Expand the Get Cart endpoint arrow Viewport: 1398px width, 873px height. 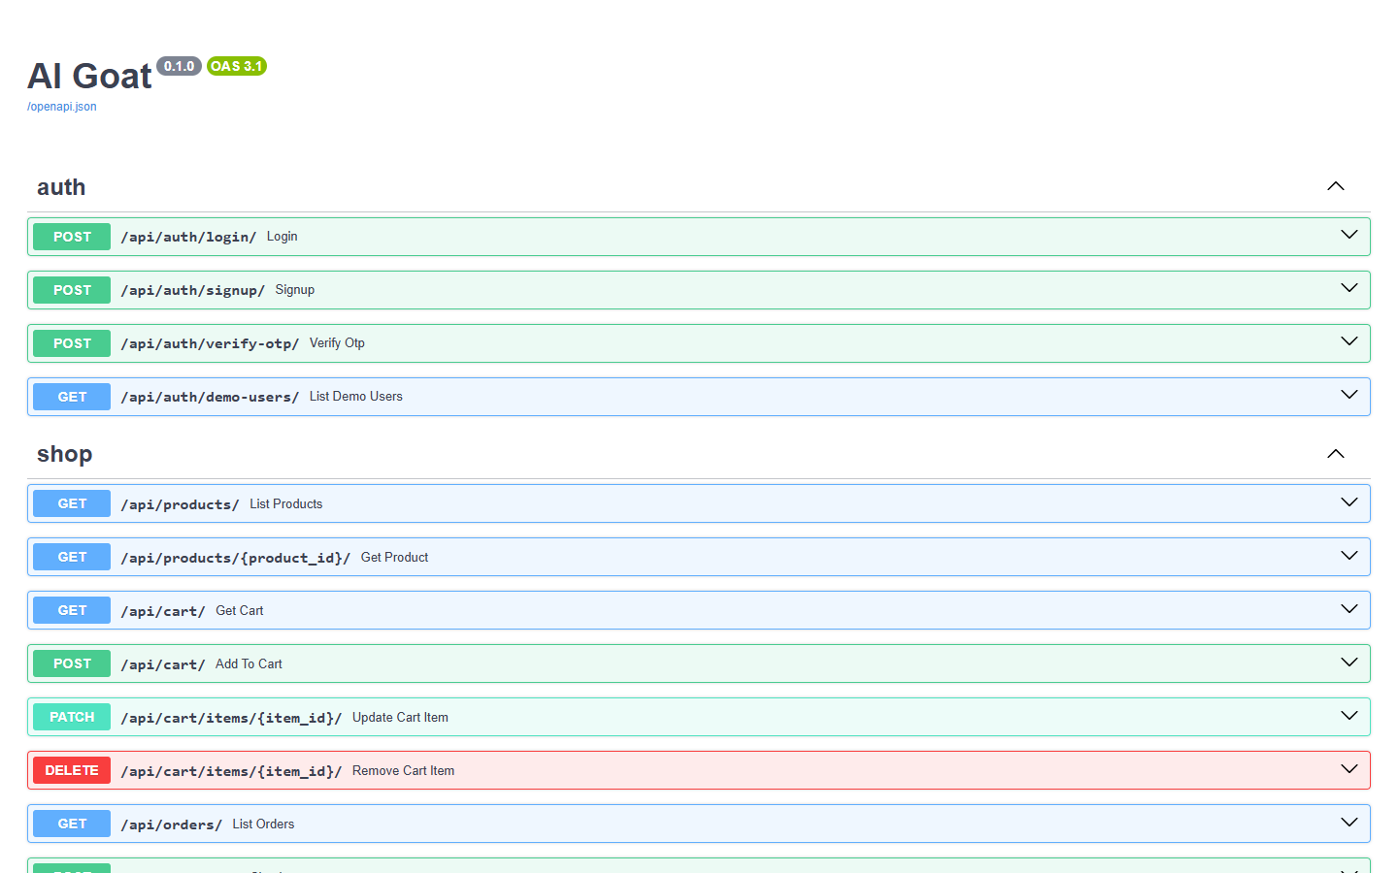[x=1349, y=609]
